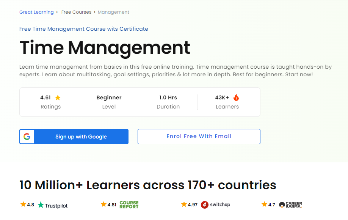Click the orange star next to 4.7
348x220 pixels.
pos(264,204)
